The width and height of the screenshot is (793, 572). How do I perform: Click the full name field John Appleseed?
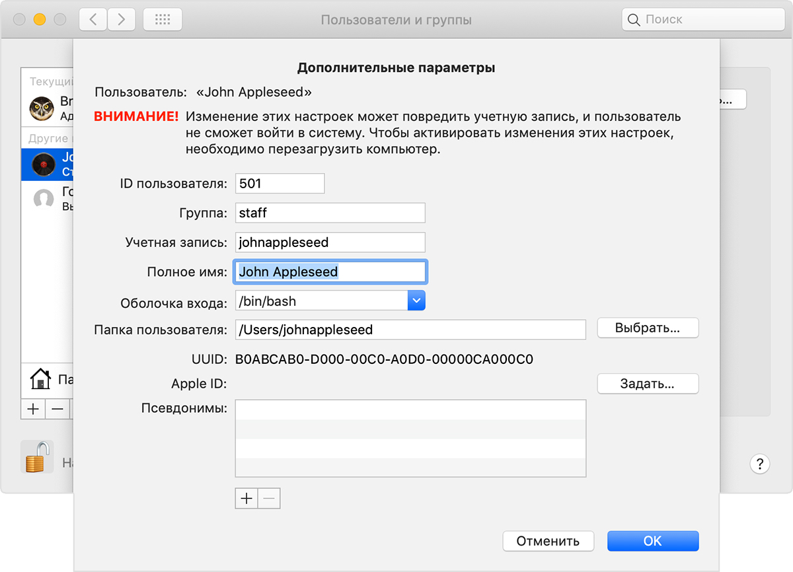331,271
